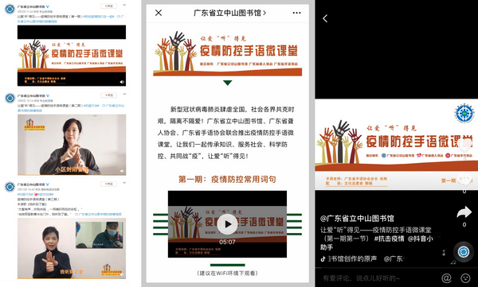The width and height of the screenshot is (478, 287).
Task: Expand the chevron menu on first Weibo post
Action: [124, 6]
